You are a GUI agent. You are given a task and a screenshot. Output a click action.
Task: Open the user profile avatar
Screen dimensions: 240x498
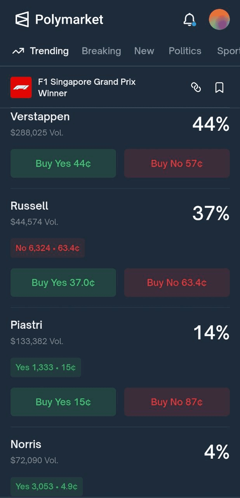click(219, 19)
